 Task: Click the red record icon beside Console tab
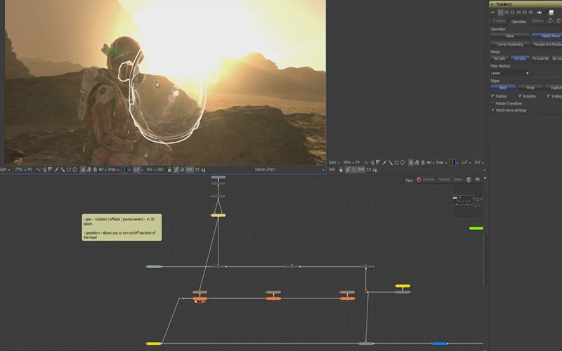coord(419,180)
